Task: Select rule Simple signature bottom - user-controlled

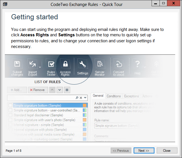Action: (x=48, y=110)
